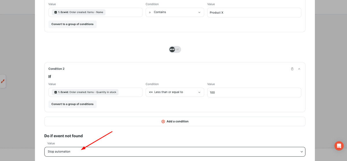This screenshot has height=161, width=347.
Task: Open the 'Contains' condition dropdown
Action: tap(175, 12)
